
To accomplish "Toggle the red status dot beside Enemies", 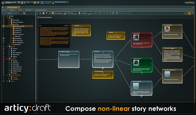I will point(4,49).
